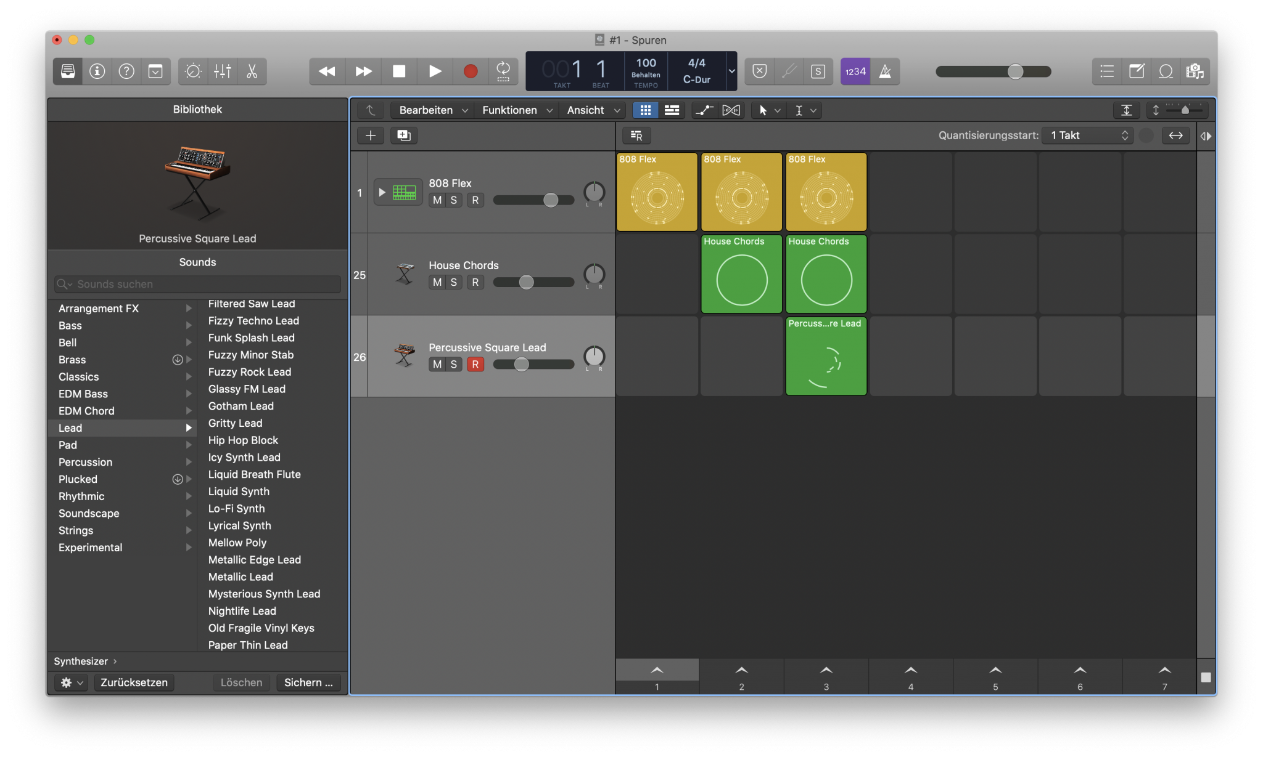This screenshot has width=1263, height=757.
Task: Enable the metronome icon
Action: tap(884, 71)
